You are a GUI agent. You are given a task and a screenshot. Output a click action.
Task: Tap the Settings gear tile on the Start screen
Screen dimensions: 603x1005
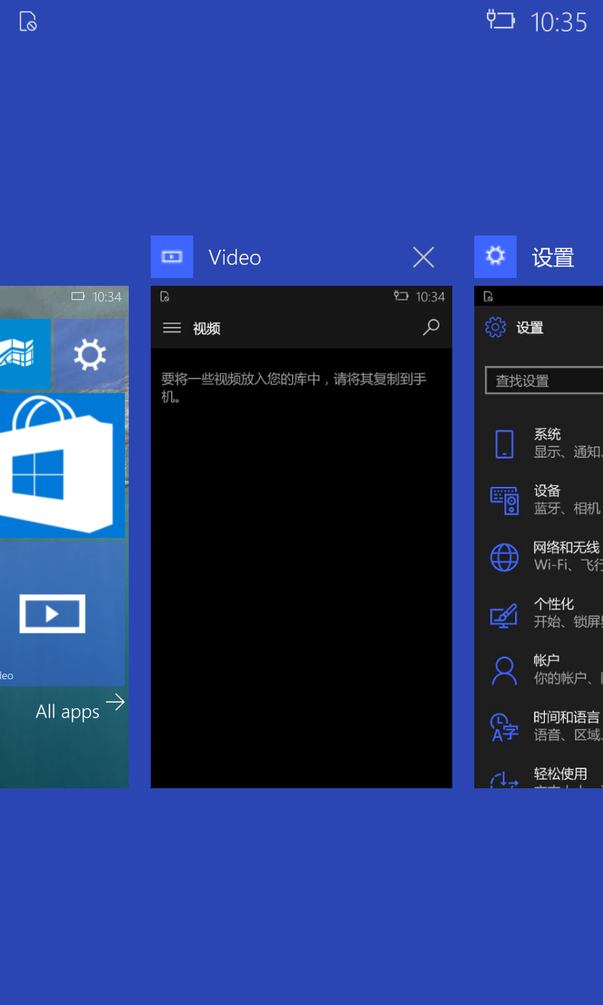point(90,355)
